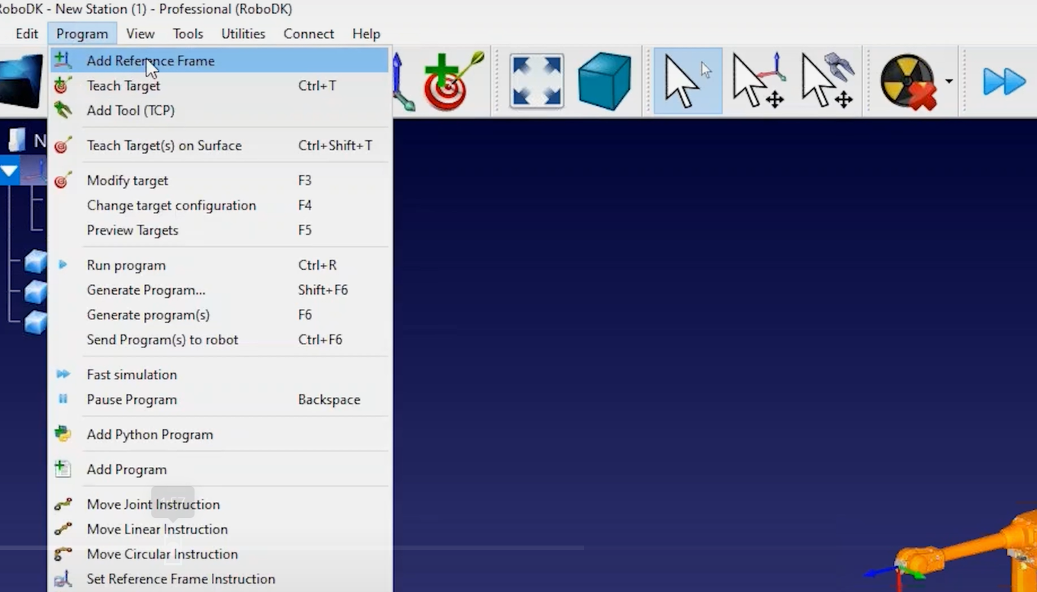Open dropdown arrow beside collision icon

click(x=949, y=82)
